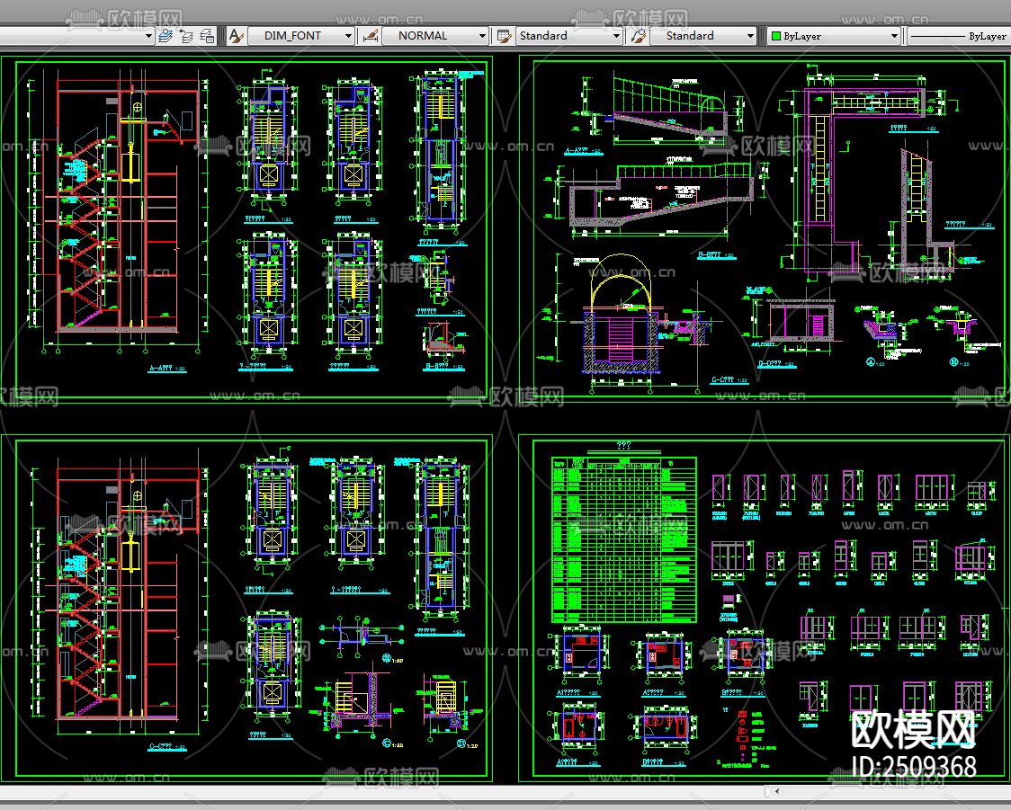Select the green door-window schedule table
Screen dimensions: 1011x810
623,539
